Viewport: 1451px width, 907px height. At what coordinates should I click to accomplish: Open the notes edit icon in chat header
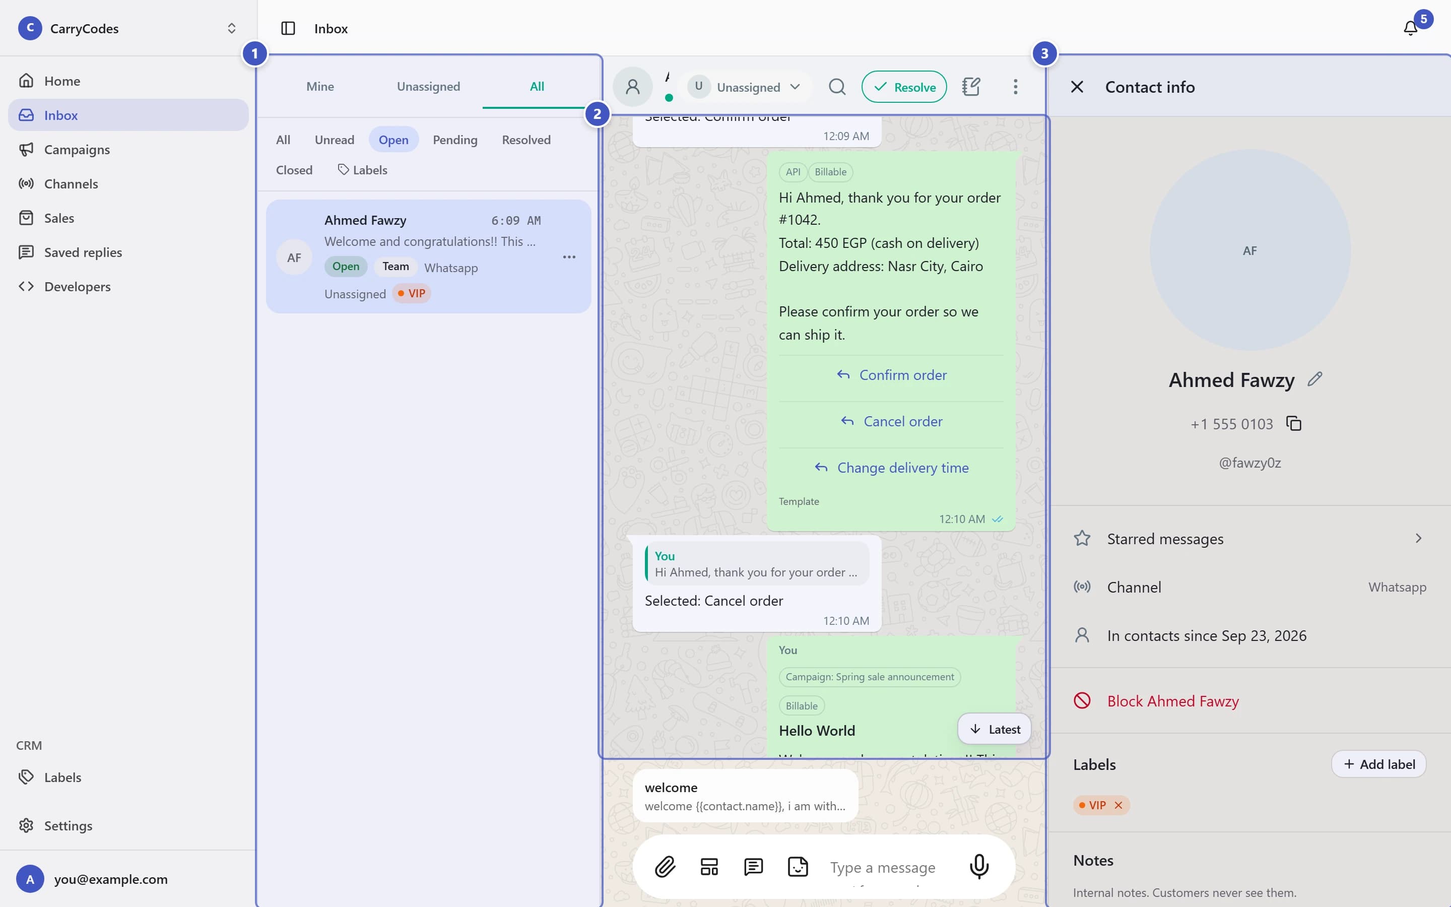(x=971, y=87)
